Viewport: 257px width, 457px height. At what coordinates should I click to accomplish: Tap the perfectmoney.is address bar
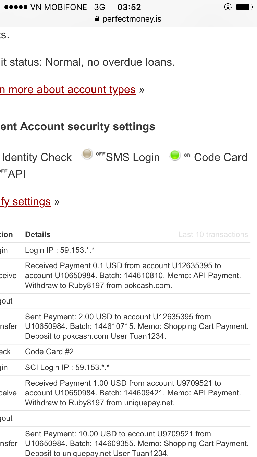[x=132, y=19]
